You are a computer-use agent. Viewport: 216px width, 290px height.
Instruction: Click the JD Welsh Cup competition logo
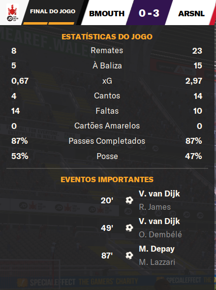click(13, 13)
